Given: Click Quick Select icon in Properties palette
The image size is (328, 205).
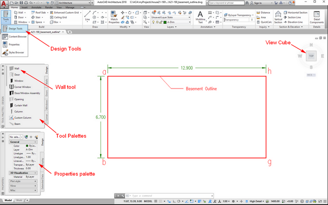Looking at the screenshot, I should [x=36, y=137].
